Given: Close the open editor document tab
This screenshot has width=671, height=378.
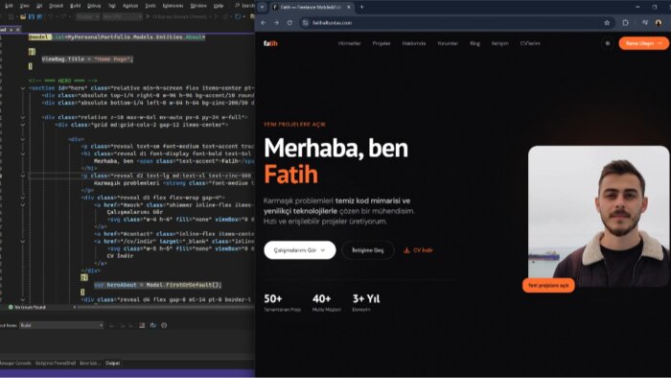Looking at the screenshot, I should pos(17,30).
